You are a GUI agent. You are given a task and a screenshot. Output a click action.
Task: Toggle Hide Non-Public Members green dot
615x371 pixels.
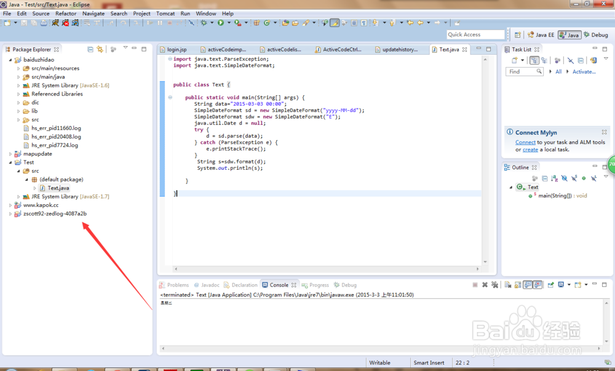[584, 178]
